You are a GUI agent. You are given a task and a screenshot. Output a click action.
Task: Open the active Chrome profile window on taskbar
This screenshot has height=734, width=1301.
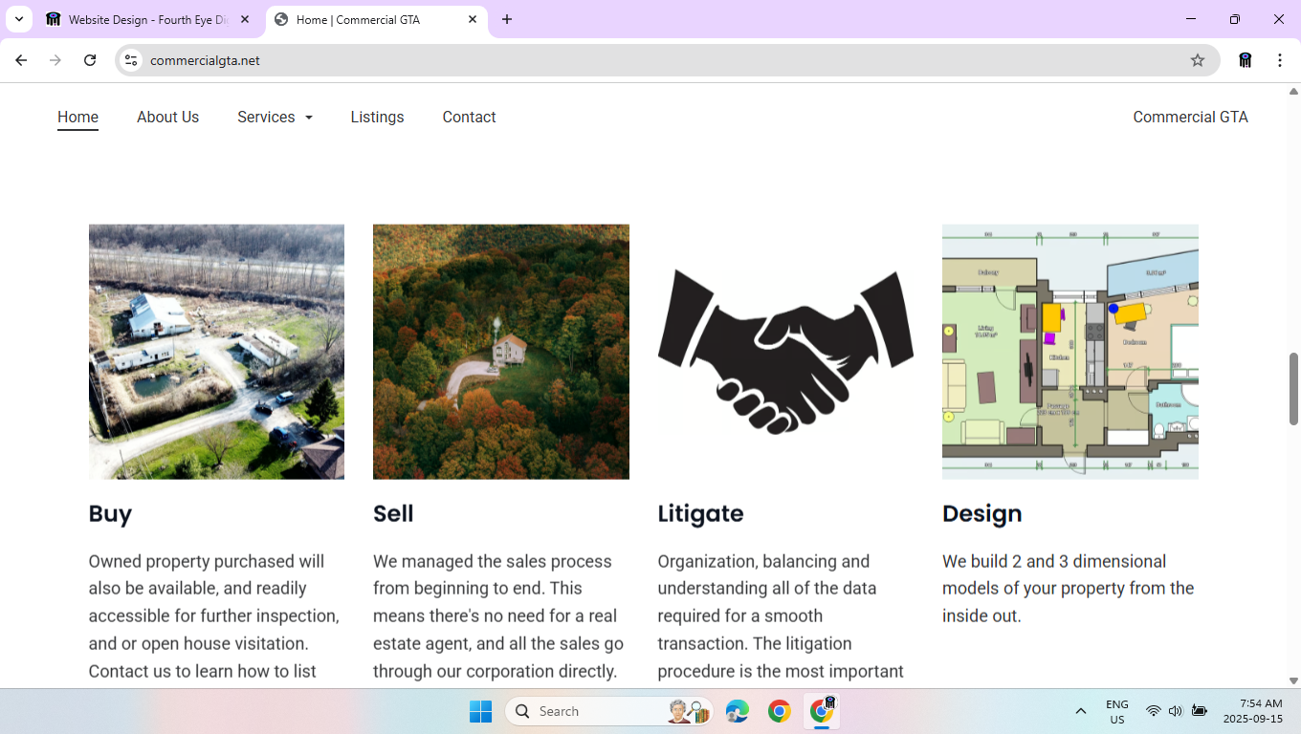point(822,711)
